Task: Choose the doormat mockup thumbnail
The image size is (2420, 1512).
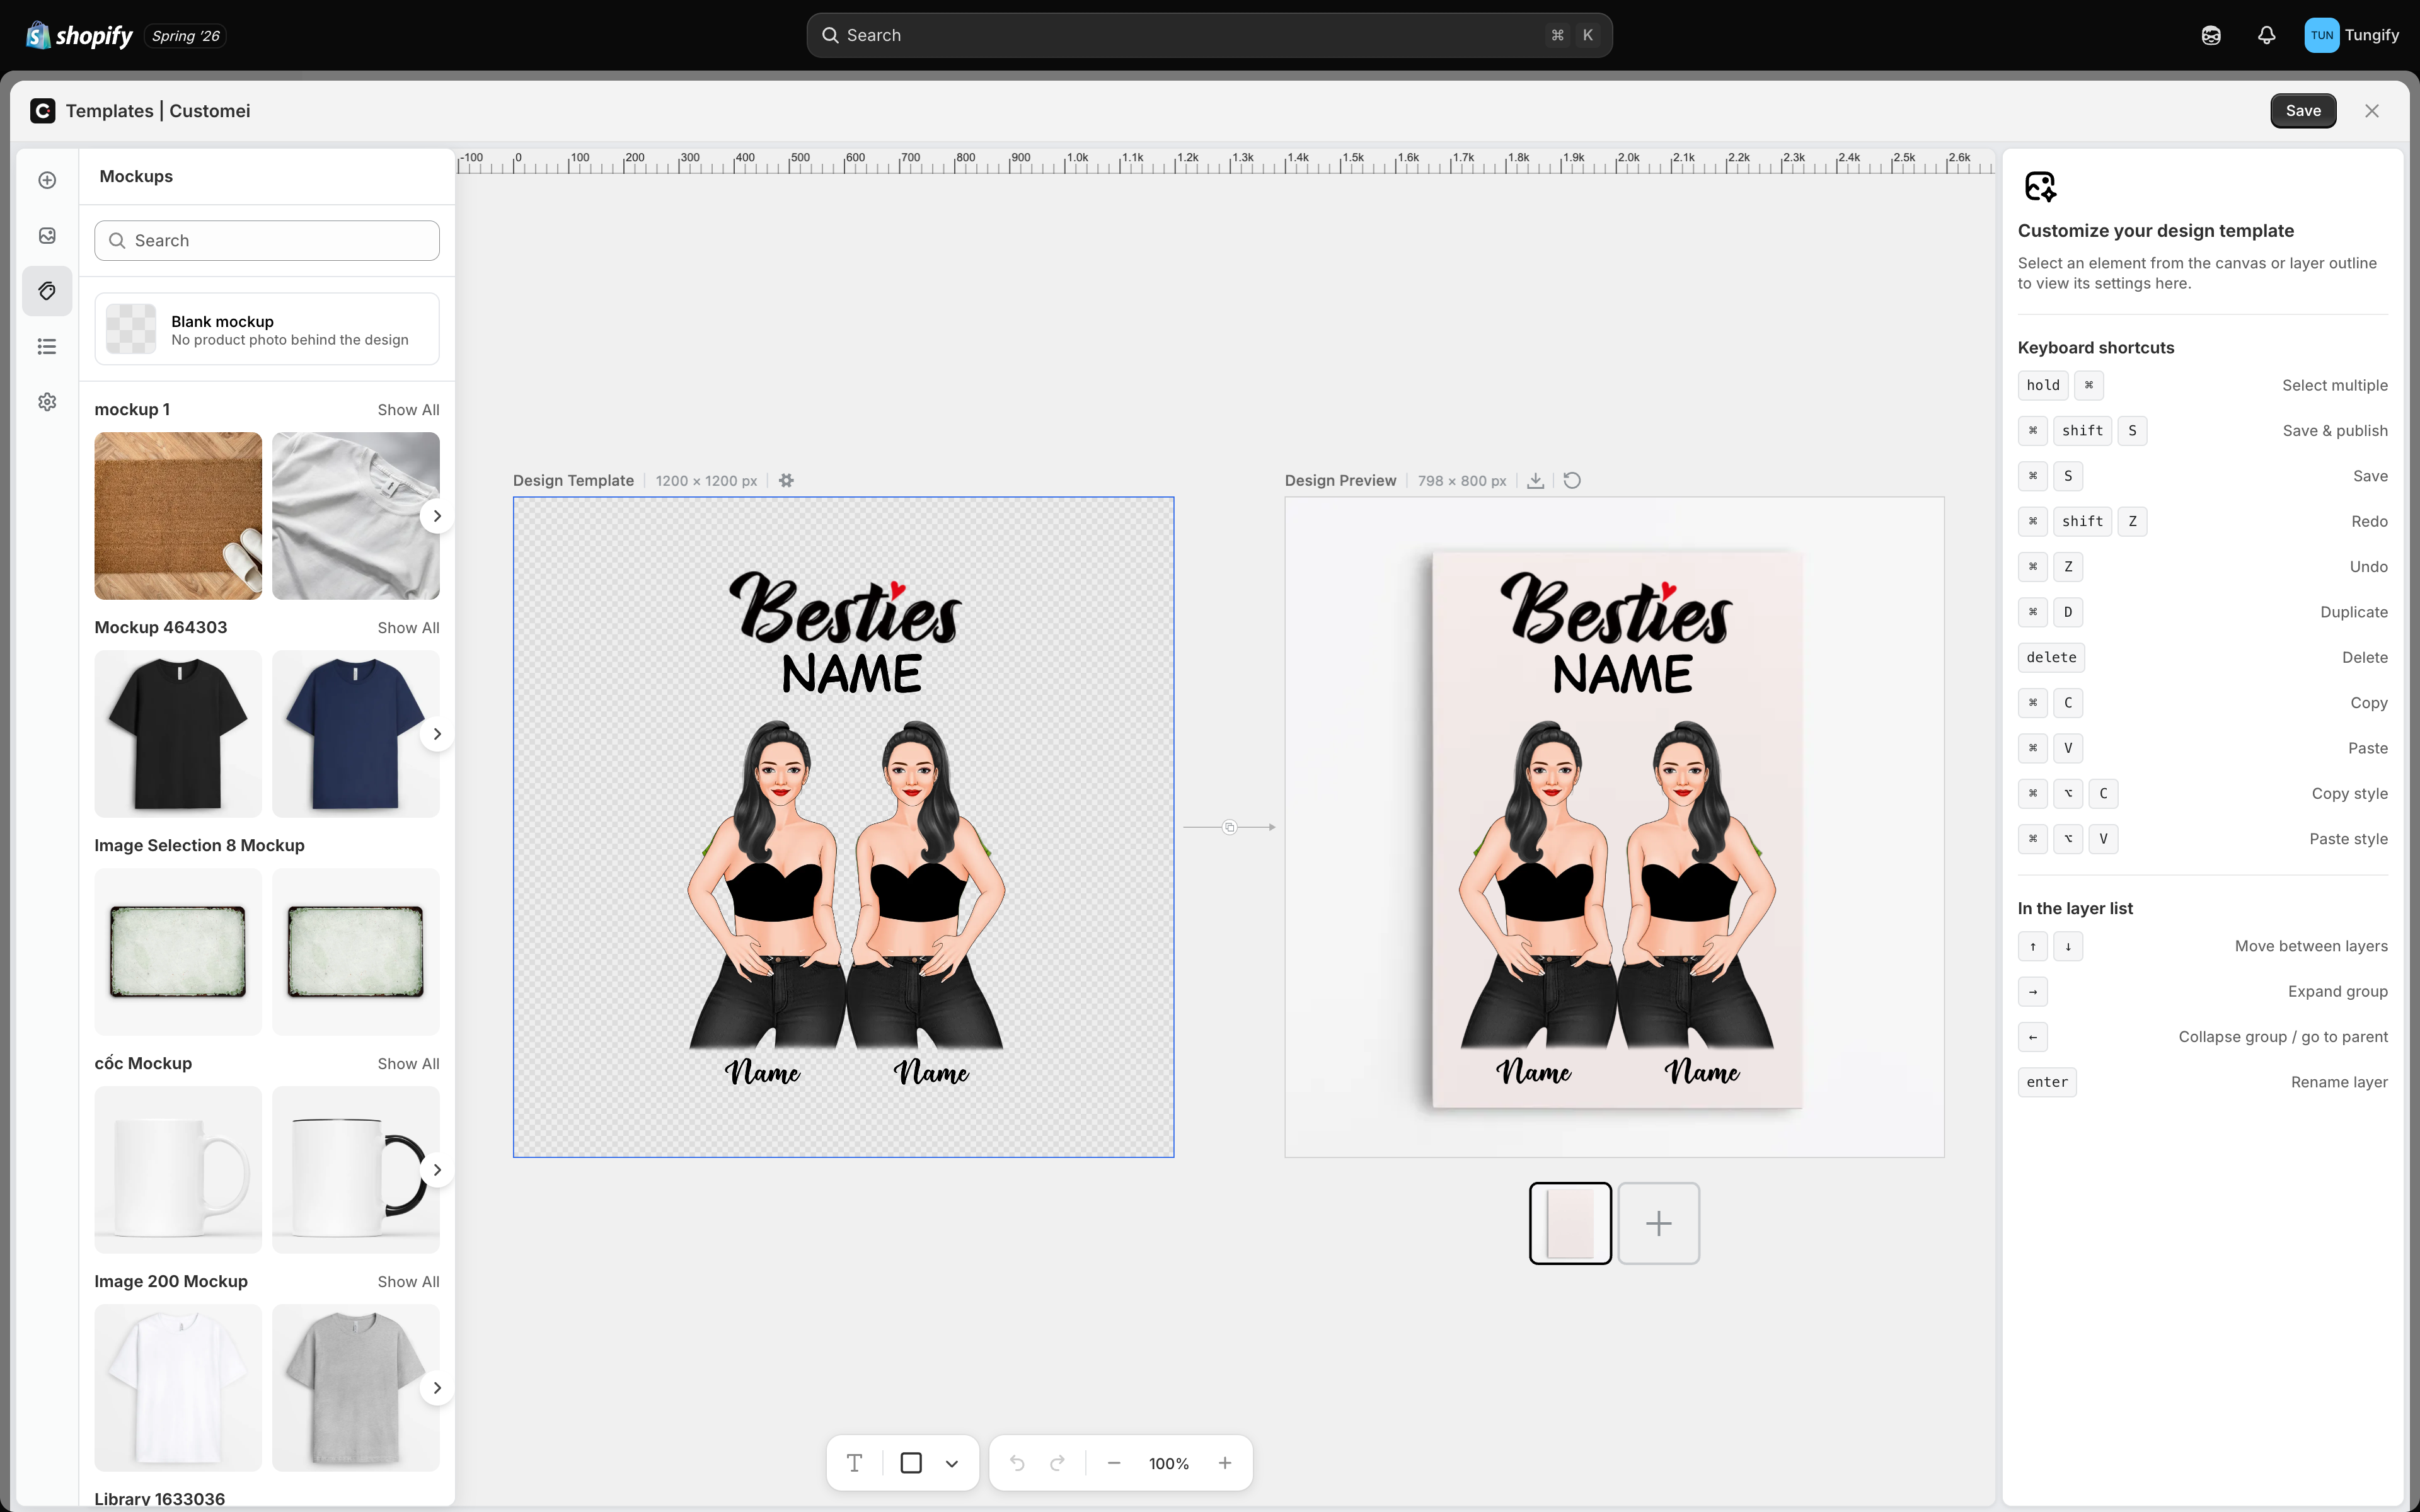Action: pyautogui.click(x=178, y=516)
